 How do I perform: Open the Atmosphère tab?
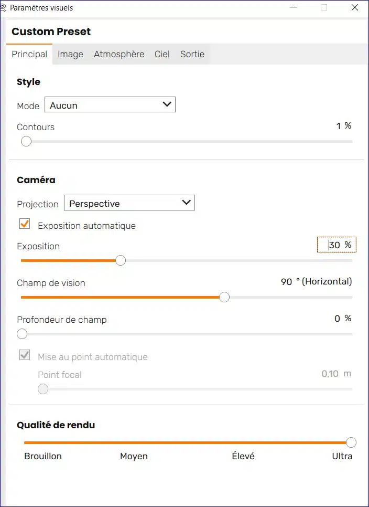(x=119, y=55)
